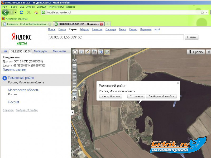Activate the zoom-to-area magnifier tool
This screenshot has height=158, width=211.
pos(81,52)
